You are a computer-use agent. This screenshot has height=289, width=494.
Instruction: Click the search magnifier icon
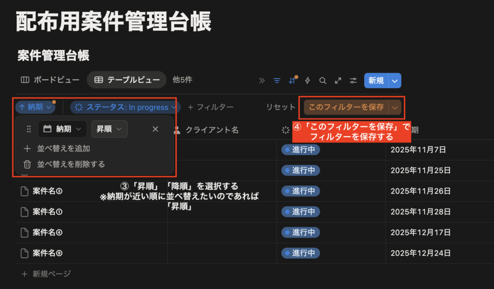[323, 80]
